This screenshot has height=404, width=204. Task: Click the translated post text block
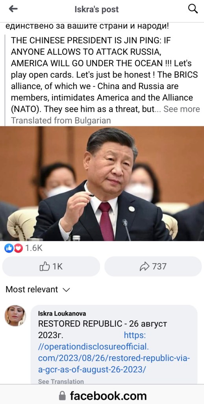tap(105, 75)
